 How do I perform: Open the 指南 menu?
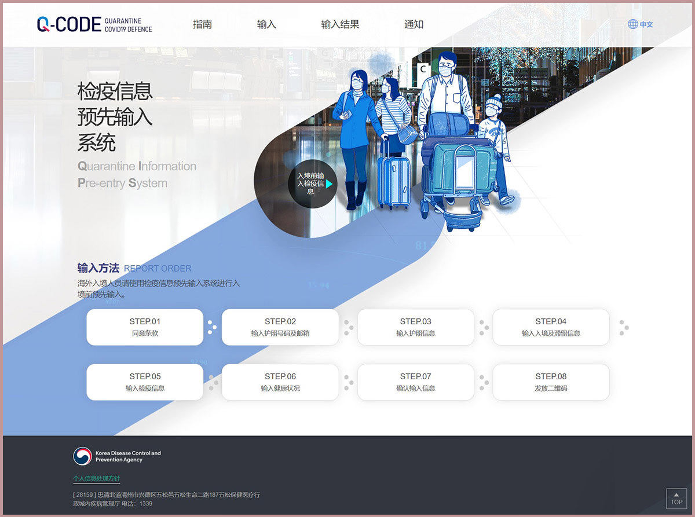click(202, 24)
